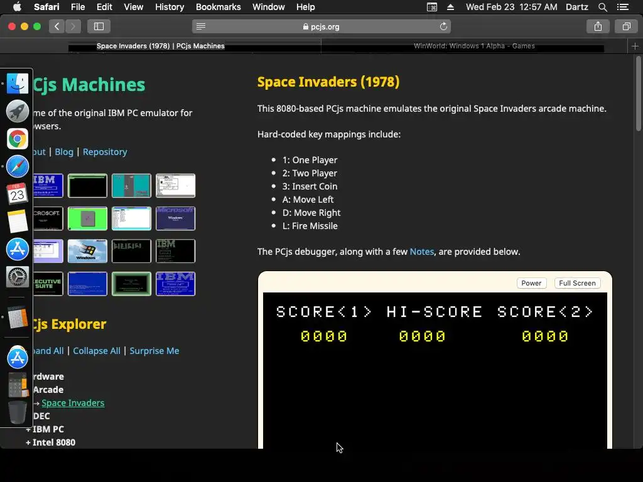The image size is (643, 482).
Task: Open the Trash in the Dock
Action: tap(17, 412)
